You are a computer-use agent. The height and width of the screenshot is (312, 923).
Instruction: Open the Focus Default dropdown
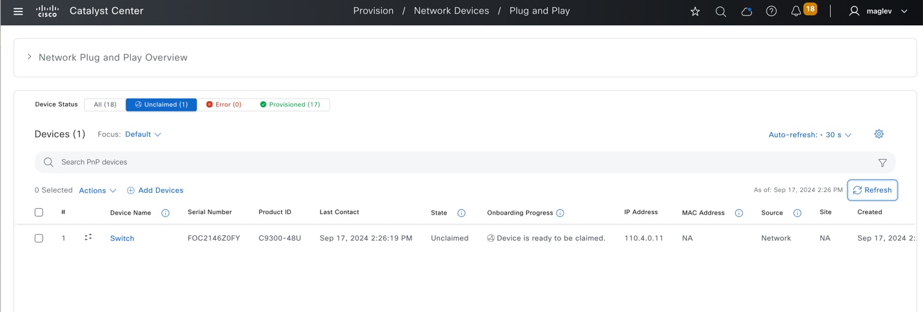point(143,134)
